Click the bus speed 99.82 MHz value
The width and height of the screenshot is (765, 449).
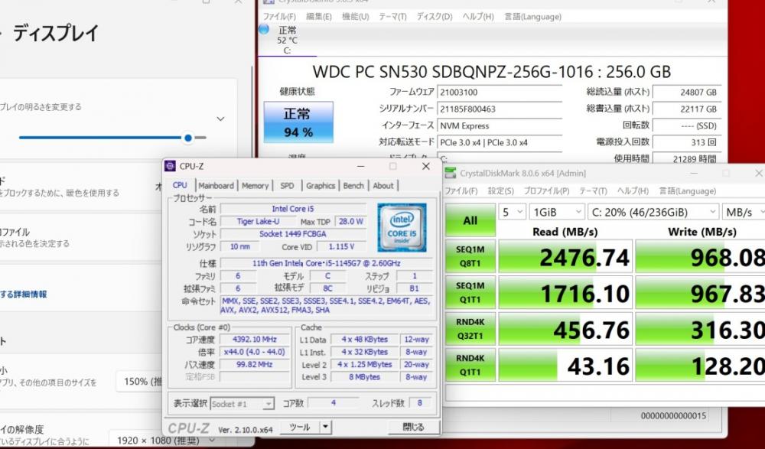255,365
